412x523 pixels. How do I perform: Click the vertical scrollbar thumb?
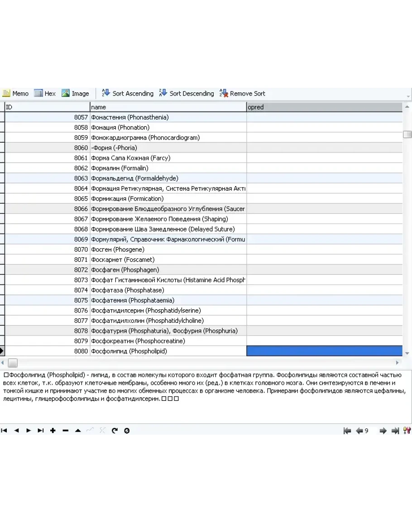407,134
